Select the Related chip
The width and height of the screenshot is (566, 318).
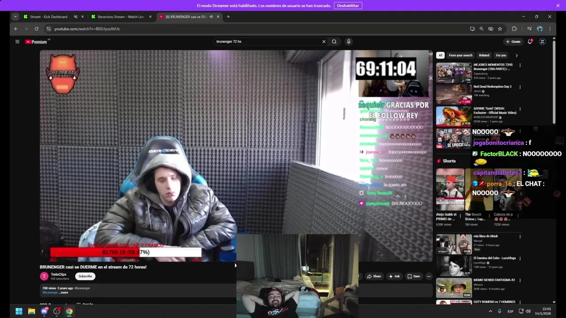tap(484, 55)
